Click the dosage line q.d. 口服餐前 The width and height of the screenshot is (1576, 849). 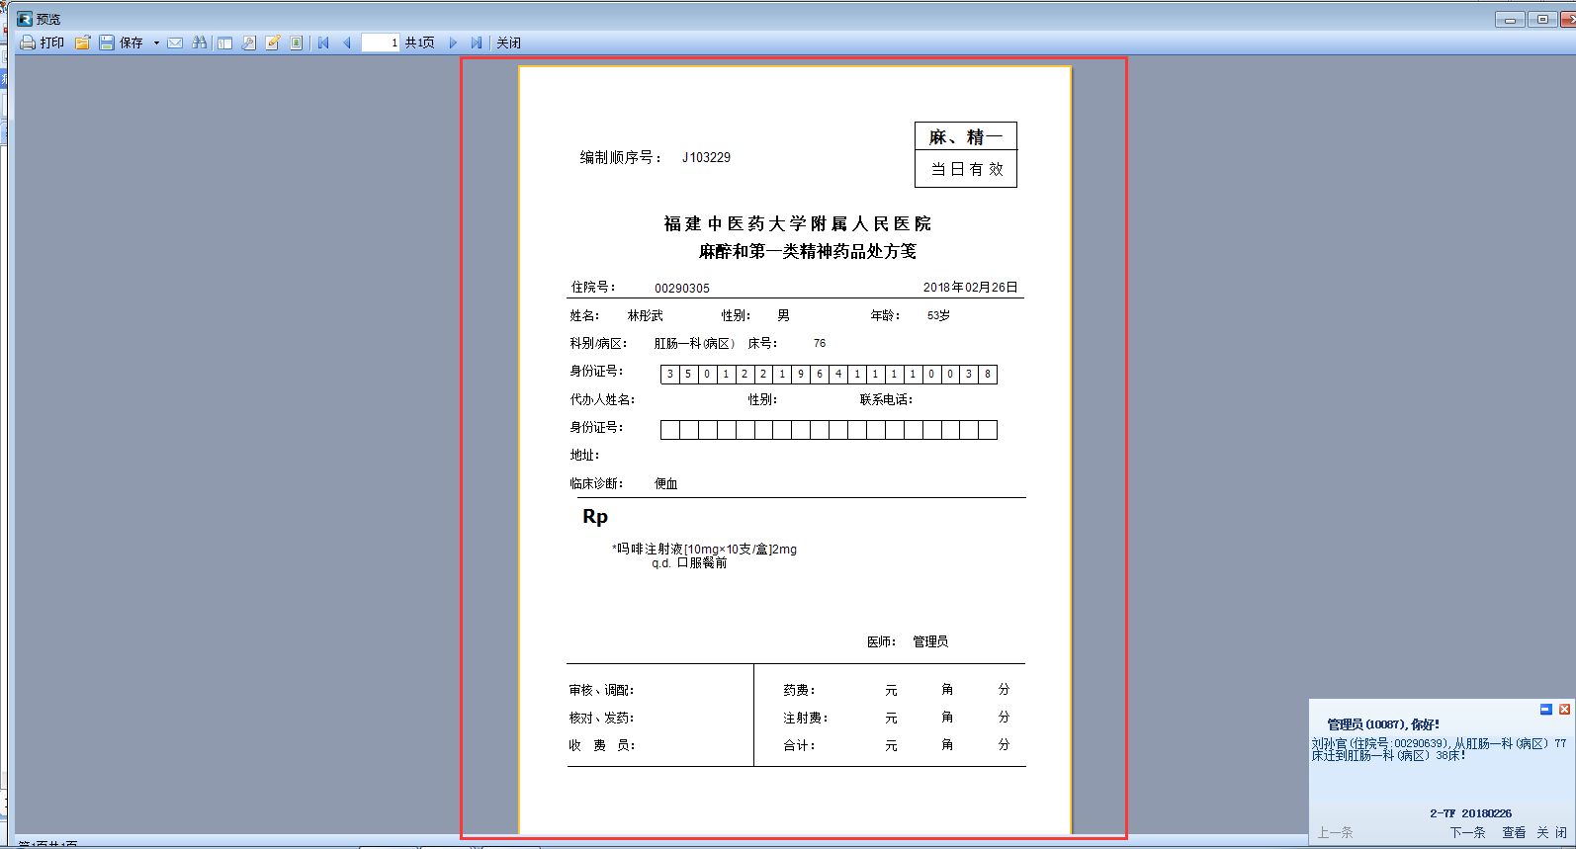click(689, 563)
